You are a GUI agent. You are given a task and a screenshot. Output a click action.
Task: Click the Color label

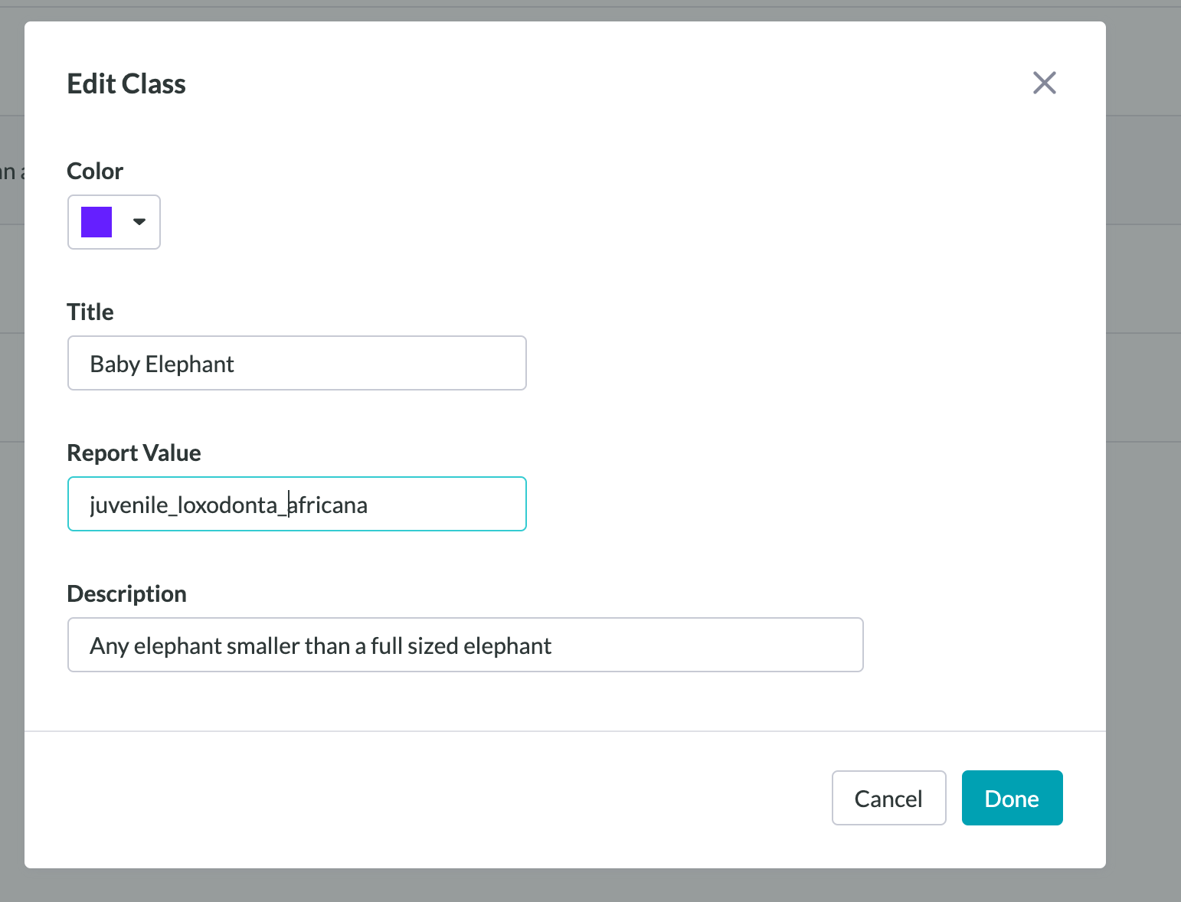click(95, 171)
